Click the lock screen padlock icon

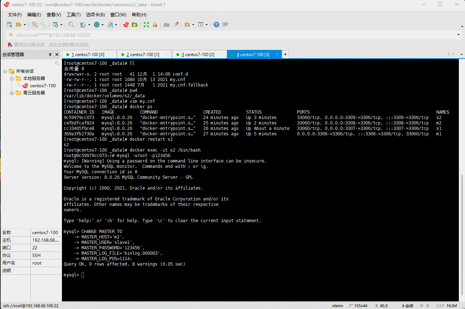[x=155, y=25]
